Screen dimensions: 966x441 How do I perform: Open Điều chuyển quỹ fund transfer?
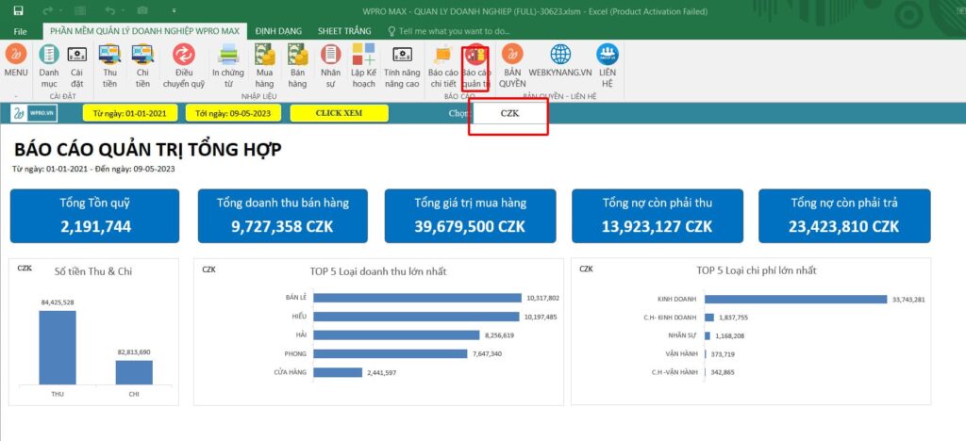(x=184, y=57)
